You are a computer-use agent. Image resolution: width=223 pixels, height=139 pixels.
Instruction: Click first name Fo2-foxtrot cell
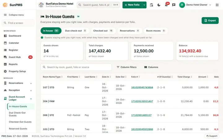pyautogui.click(x=74, y=115)
